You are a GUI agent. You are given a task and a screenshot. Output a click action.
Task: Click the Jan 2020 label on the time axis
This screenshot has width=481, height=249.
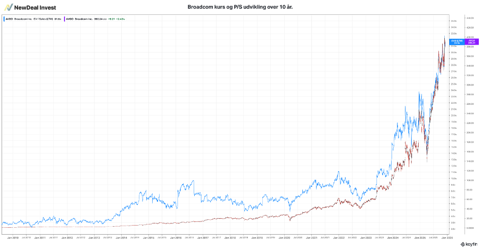click(x=284, y=237)
